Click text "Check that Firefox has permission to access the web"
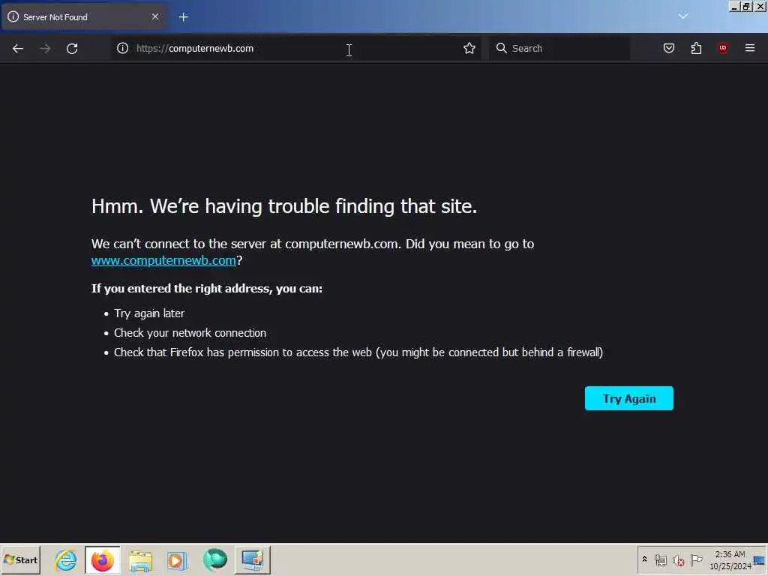 243,352
